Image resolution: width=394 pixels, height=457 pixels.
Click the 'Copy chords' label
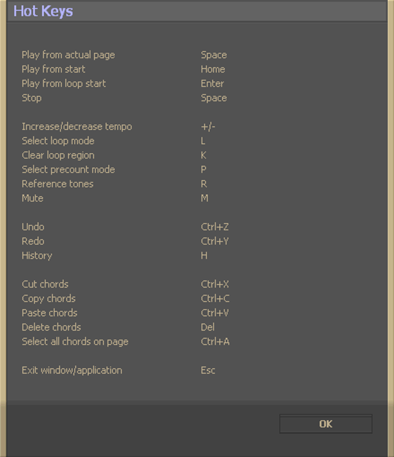[x=49, y=299]
